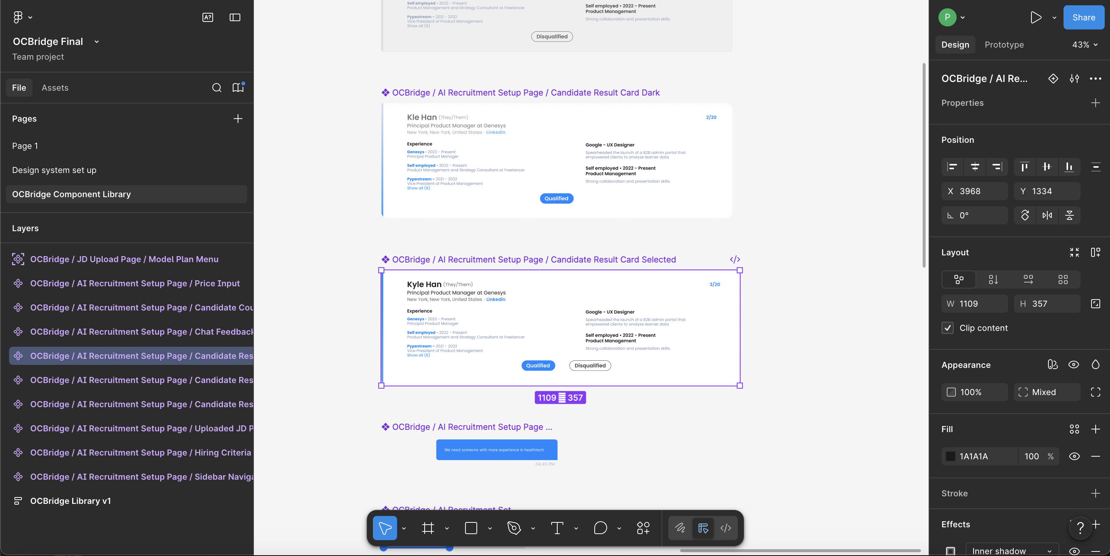The image size is (1110, 556).
Task: Click the search icon in File panel
Action: coord(217,88)
